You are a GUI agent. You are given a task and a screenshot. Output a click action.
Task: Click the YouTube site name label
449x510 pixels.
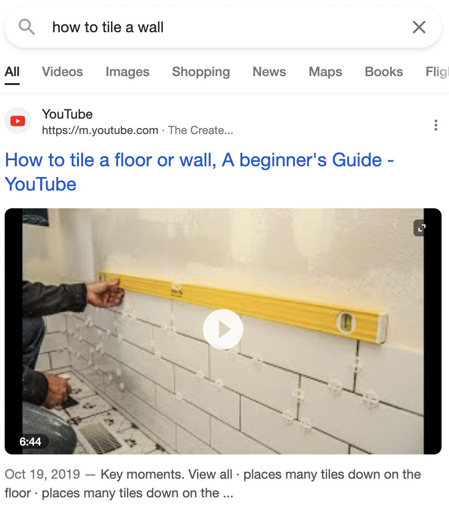[x=67, y=114]
